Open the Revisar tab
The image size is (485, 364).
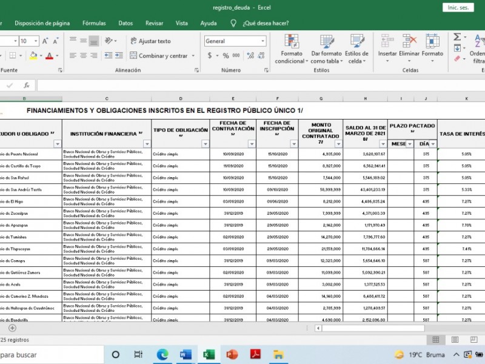[154, 23]
